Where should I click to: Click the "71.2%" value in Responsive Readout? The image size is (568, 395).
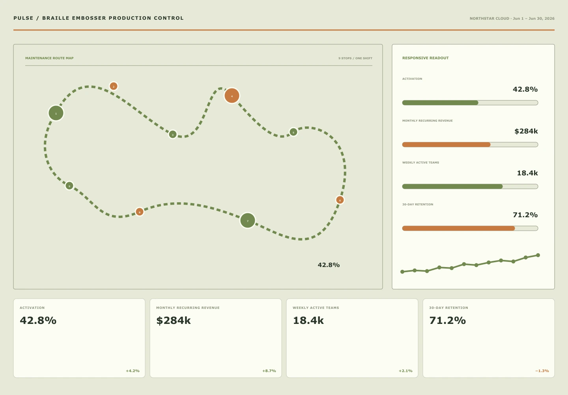(x=525, y=215)
